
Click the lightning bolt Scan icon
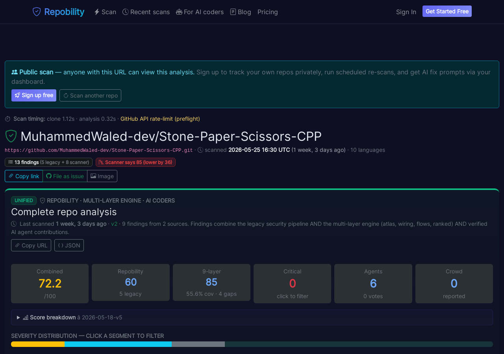click(97, 12)
